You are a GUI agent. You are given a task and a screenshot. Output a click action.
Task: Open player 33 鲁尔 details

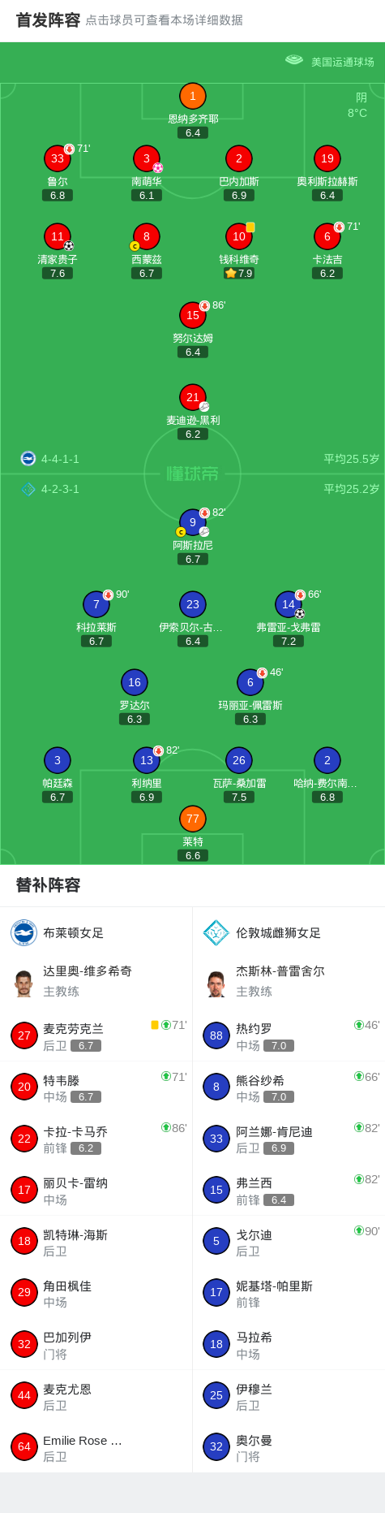(58, 158)
